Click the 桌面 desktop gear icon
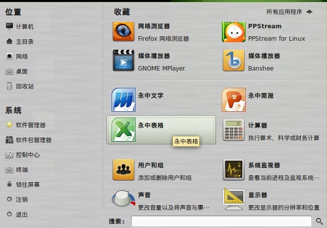327x228 pixels. 9,71
